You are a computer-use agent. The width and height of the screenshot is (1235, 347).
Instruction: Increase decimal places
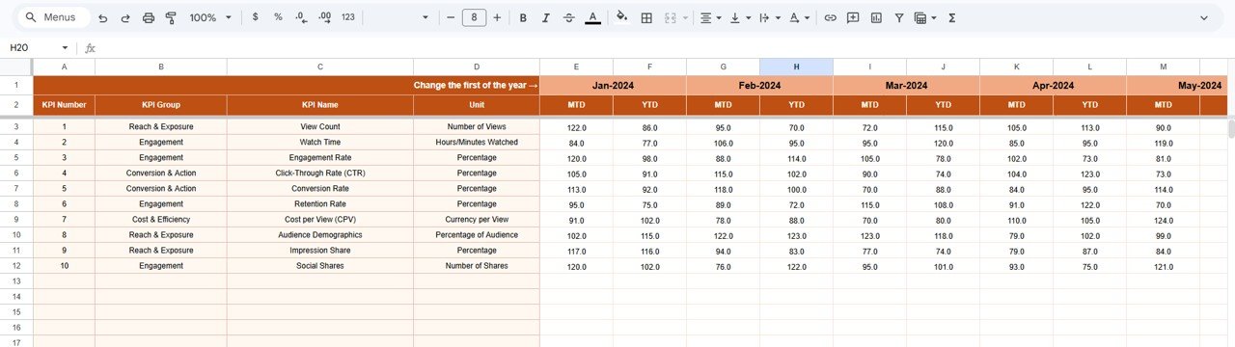click(324, 17)
